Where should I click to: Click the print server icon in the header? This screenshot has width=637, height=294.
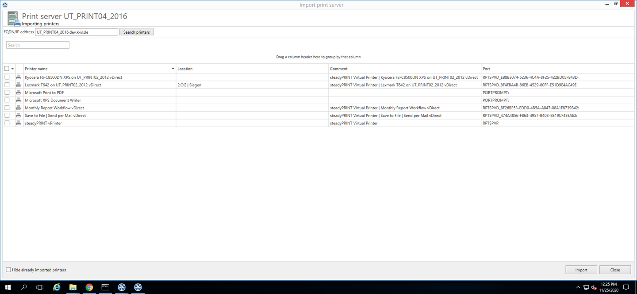[x=13, y=19]
